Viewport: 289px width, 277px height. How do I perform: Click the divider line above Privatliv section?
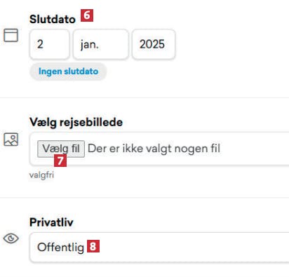pos(144,198)
